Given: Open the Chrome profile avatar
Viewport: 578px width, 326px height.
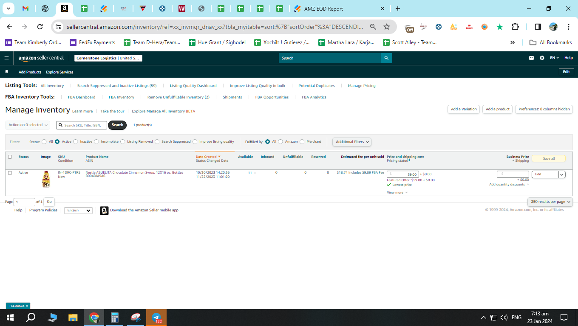Looking at the screenshot, I should (x=553, y=27).
